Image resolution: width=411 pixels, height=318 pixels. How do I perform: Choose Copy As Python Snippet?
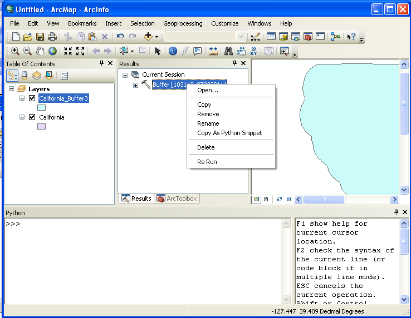pyautogui.click(x=229, y=133)
